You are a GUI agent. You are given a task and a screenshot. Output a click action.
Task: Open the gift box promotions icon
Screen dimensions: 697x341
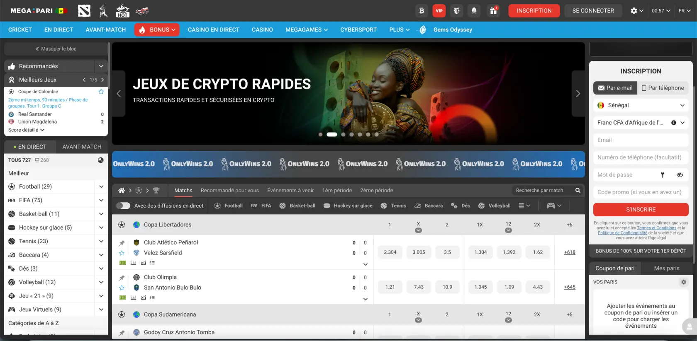point(493,11)
